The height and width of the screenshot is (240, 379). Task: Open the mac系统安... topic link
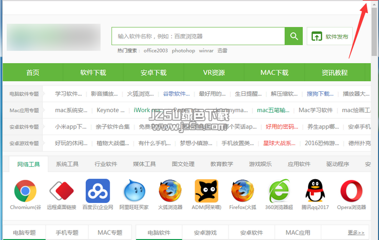point(72,110)
